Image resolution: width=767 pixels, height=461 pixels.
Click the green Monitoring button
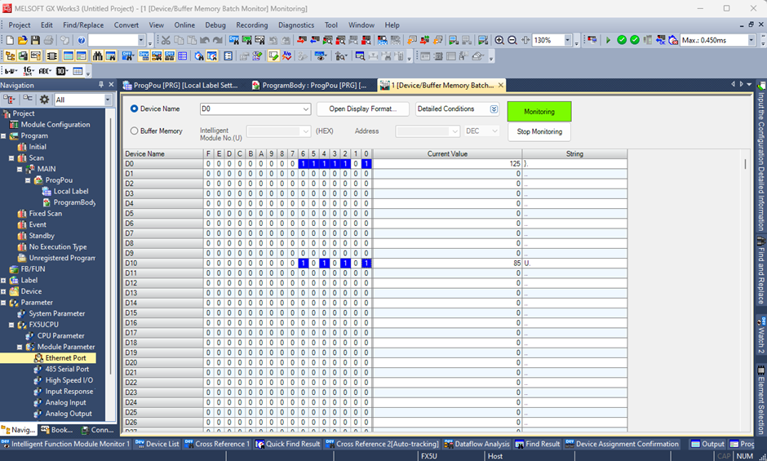(539, 112)
